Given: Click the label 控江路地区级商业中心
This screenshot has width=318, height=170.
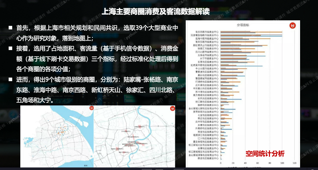Looking at the screenshot, I should click(207, 102).
